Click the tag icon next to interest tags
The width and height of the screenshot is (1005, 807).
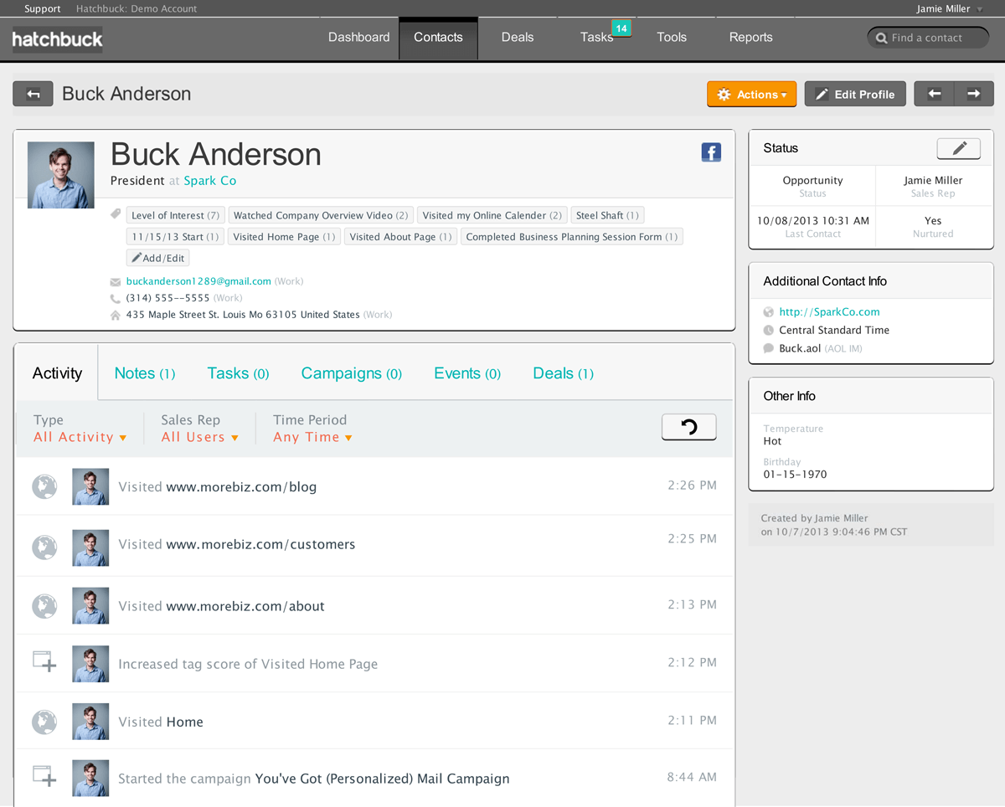coord(115,213)
